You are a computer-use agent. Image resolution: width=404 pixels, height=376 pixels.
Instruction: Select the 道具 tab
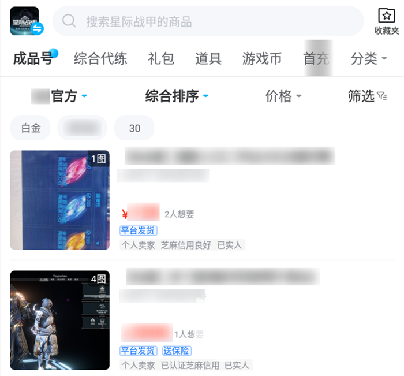click(208, 58)
